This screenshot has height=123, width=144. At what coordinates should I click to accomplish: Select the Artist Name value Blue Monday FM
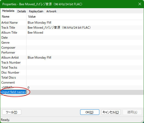click(39, 23)
